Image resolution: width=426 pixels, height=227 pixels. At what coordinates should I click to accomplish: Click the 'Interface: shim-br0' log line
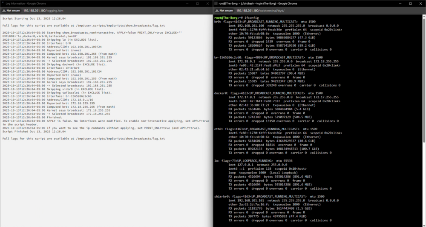[x=41, y=68]
